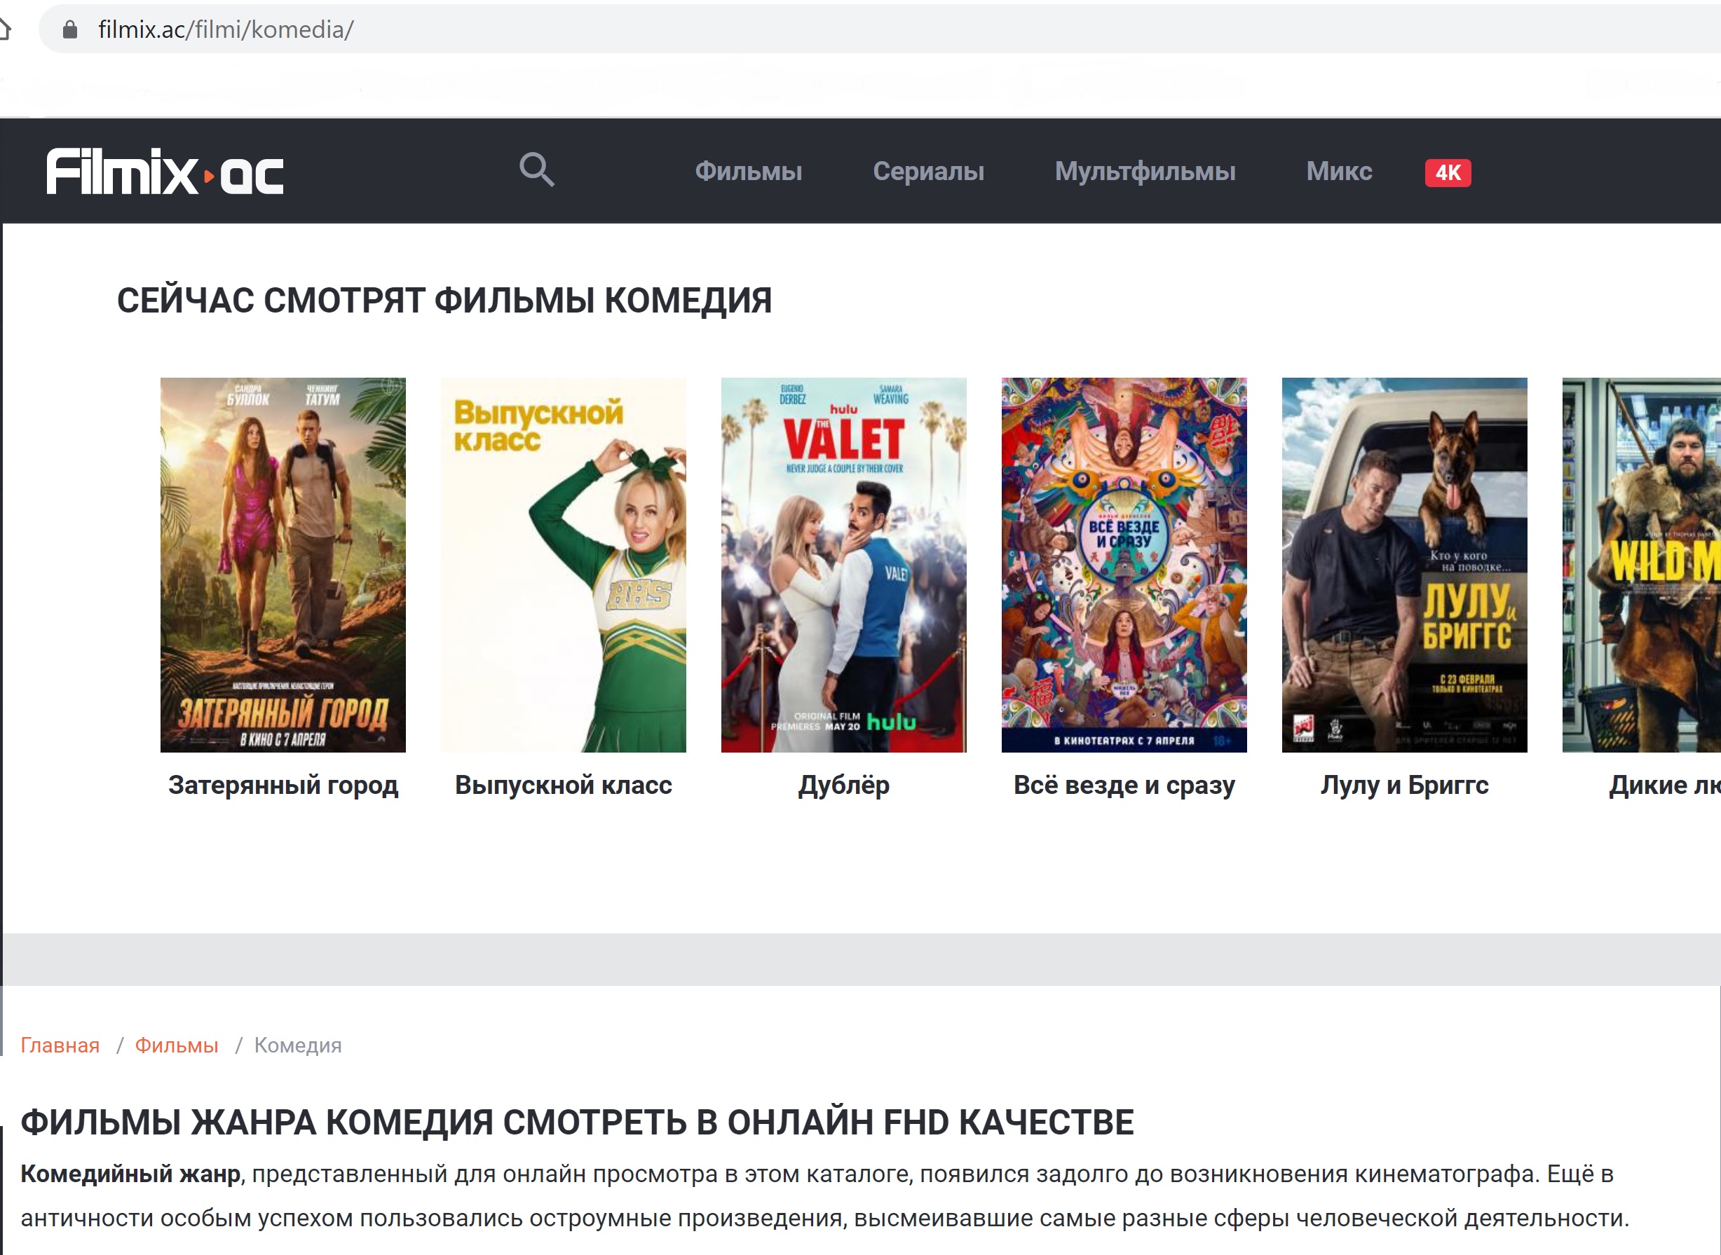Image resolution: width=1721 pixels, height=1255 pixels.
Task: Open the Сериалы menu item
Action: 929,171
